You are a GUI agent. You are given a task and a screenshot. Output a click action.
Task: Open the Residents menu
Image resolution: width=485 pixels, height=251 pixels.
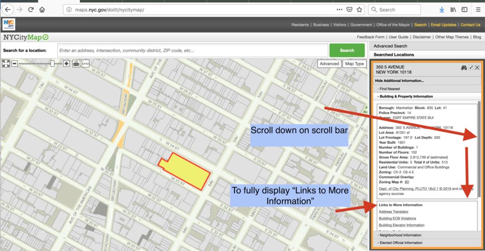click(300, 25)
